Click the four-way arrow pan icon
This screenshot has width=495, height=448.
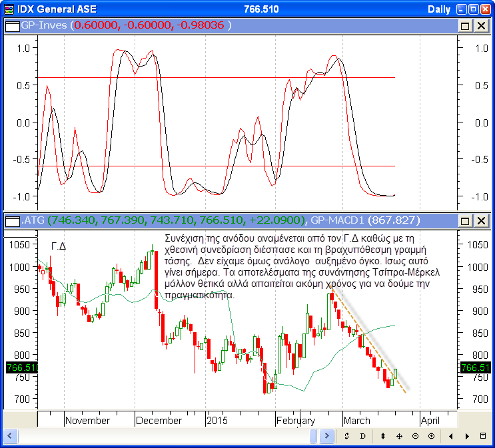399,436
